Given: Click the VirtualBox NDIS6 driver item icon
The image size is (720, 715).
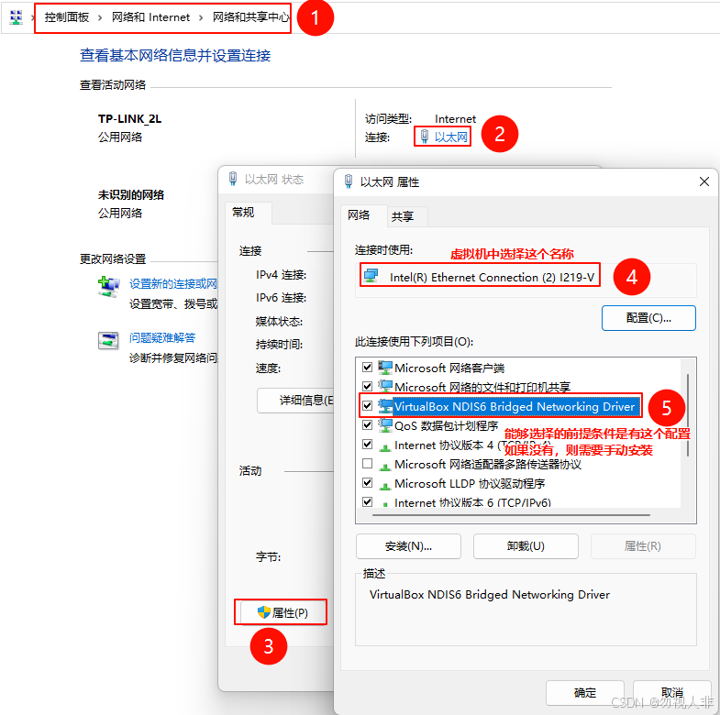Looking at the screenshot, I should click(x=385, y=406).
